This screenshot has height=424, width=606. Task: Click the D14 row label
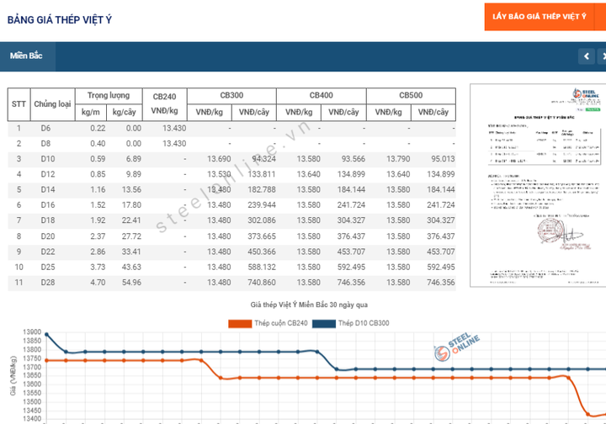48,190
